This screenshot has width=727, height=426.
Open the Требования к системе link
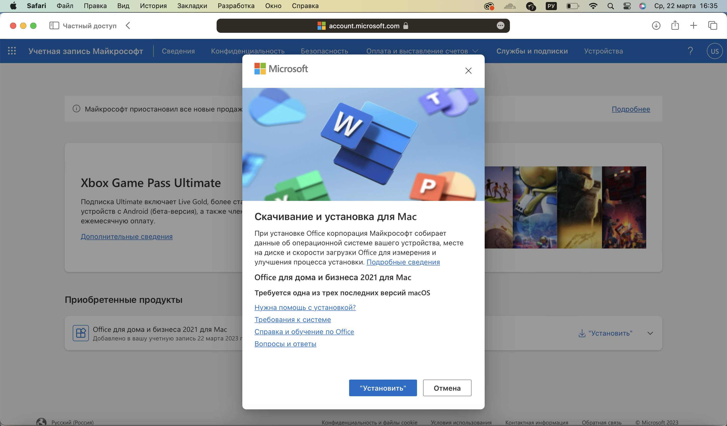click(293, 320)
